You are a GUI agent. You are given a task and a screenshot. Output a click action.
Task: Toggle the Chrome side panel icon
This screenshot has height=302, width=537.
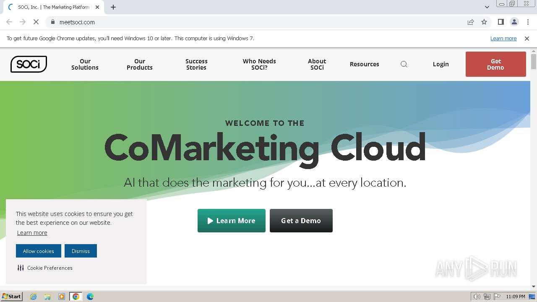pos(501,22)
